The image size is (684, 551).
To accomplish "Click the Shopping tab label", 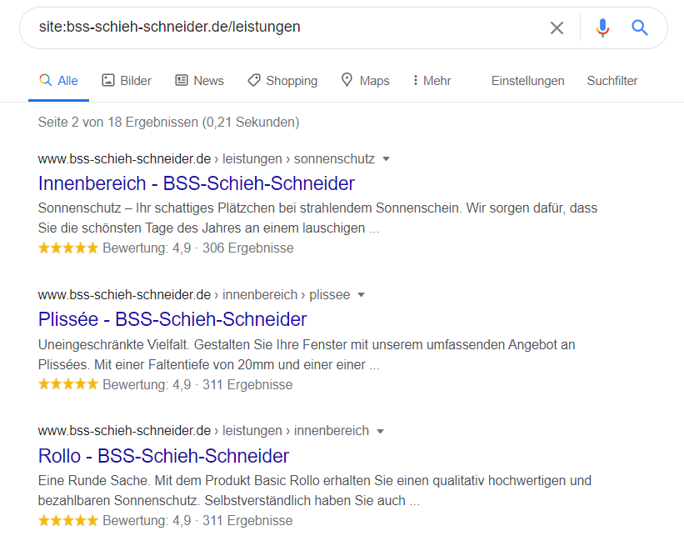I will 292,81.
